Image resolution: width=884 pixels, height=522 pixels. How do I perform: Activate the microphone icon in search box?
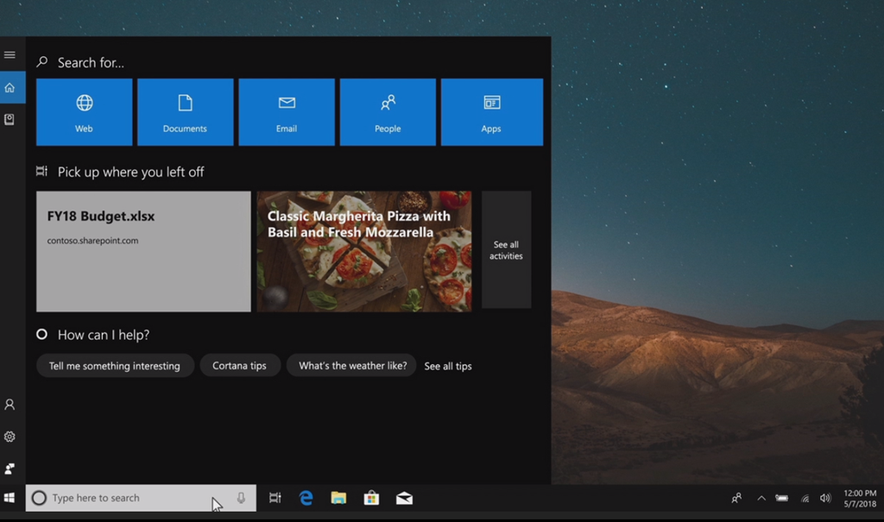click(241, 498)
